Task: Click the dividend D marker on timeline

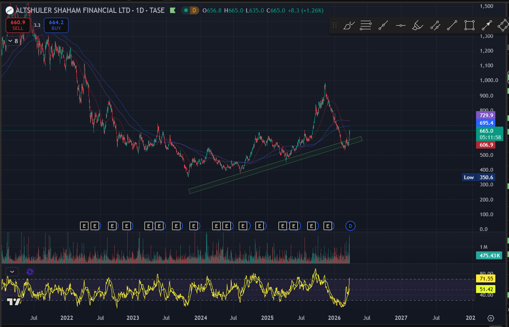Action: (350, 226)
